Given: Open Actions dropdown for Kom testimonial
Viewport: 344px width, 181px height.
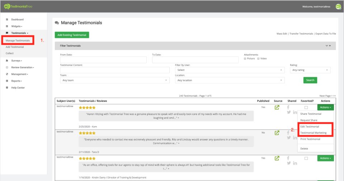Looking at the screenshot, I should 326,107.
